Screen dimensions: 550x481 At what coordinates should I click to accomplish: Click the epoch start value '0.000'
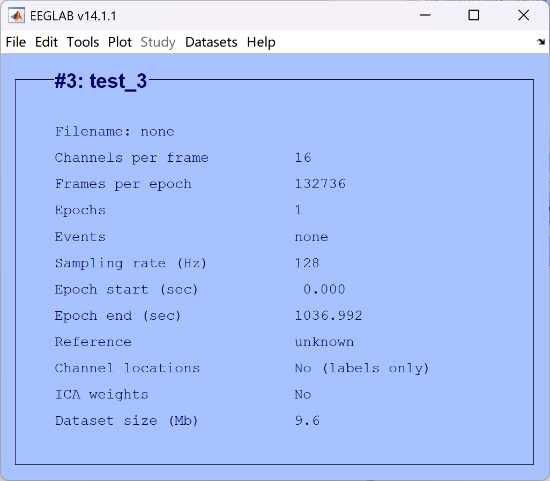tap(324, 290)
